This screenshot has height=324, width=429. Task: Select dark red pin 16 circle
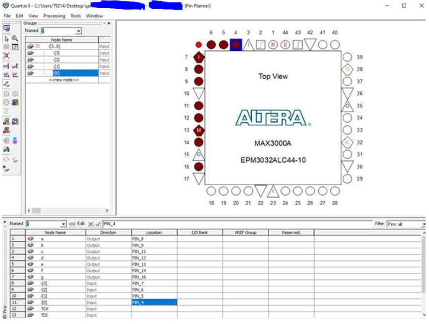tap(199, 167)
